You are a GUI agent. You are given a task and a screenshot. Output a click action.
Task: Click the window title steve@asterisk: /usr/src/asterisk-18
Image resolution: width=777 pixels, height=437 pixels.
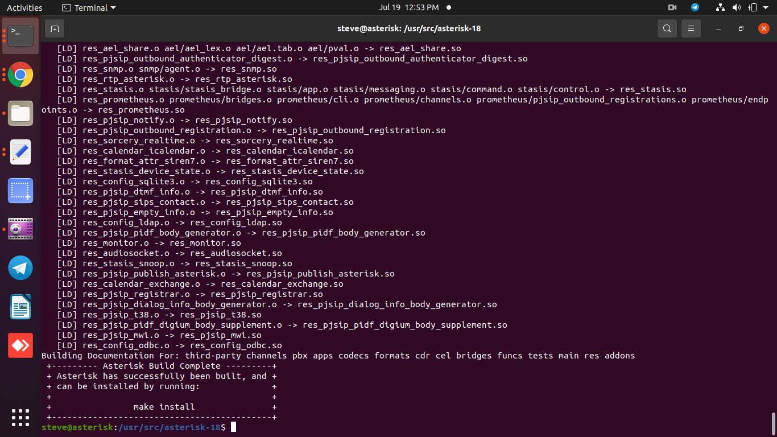[409, 28]
